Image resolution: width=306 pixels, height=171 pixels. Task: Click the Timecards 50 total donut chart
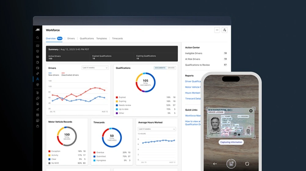click(x=112, y=137)
